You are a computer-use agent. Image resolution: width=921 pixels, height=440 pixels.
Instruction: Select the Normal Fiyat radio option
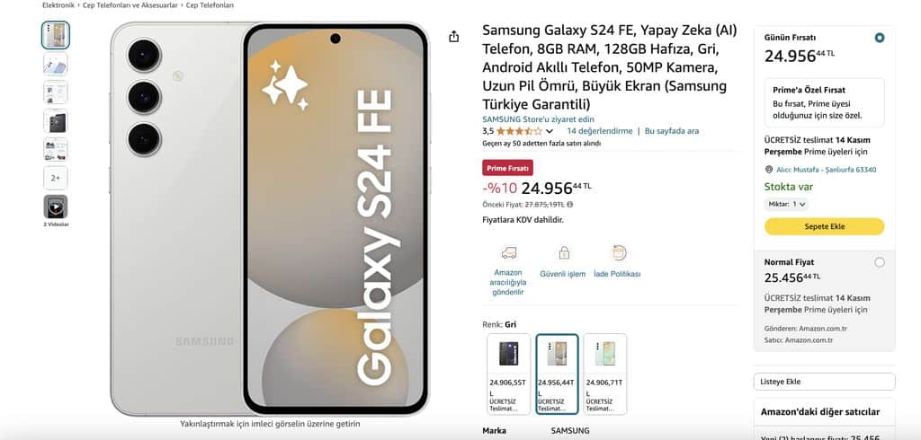[880, 262]
